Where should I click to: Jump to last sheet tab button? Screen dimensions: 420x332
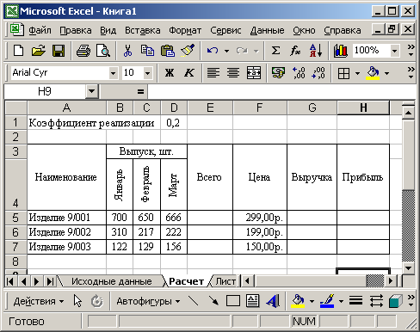pyautogui.click(x=50, y=281)
